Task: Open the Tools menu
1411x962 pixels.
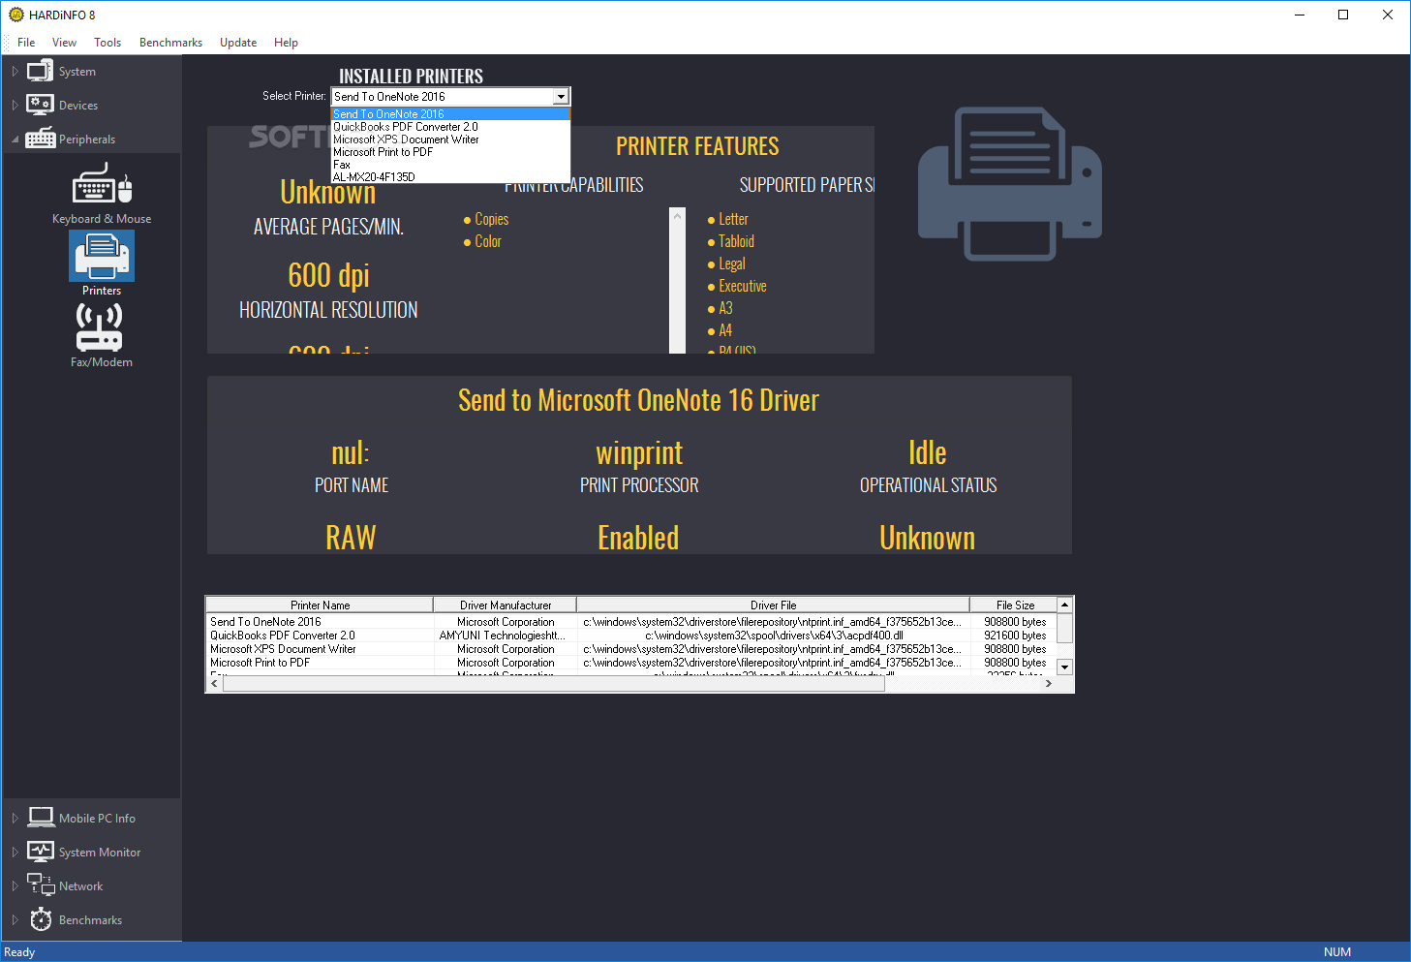Action: pyautogui.click(x=107, y=43)
